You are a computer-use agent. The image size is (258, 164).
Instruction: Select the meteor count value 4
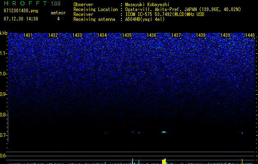point(58,19)
